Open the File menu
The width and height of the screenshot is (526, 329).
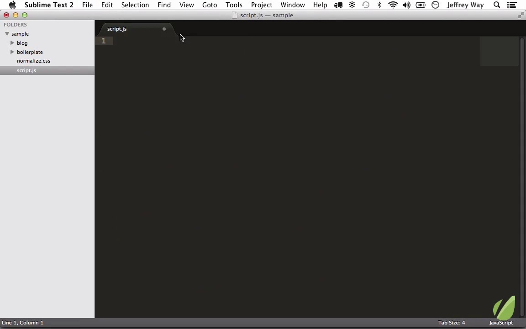pyautogui.click(x=87, y=5)
